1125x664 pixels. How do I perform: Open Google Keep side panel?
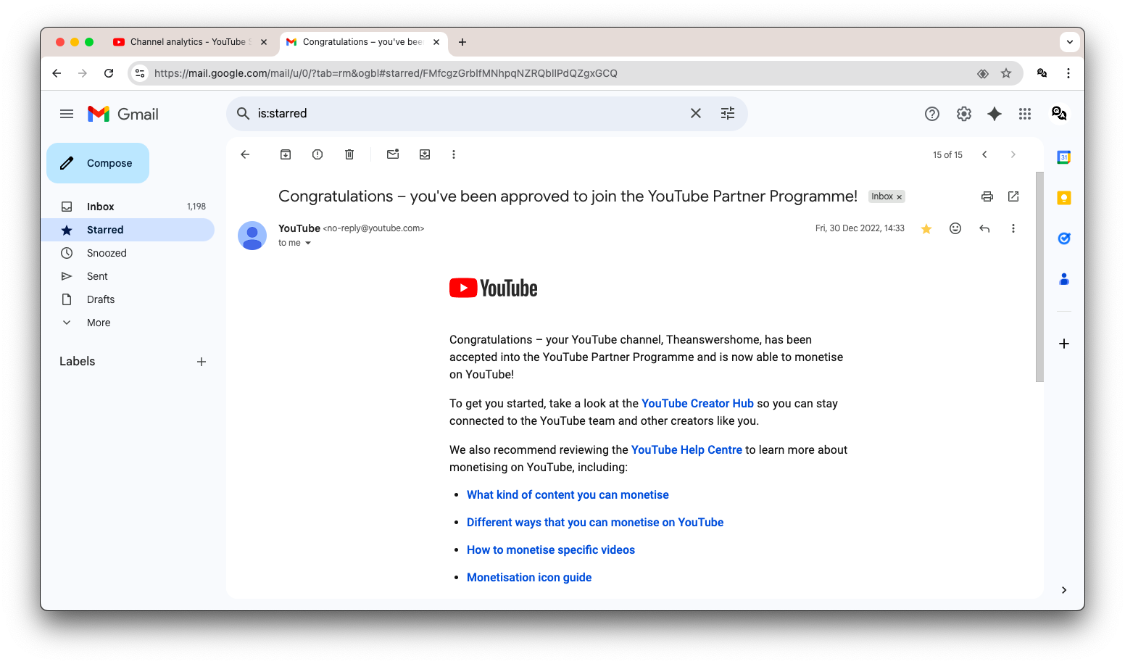(x=1064, y=198)
